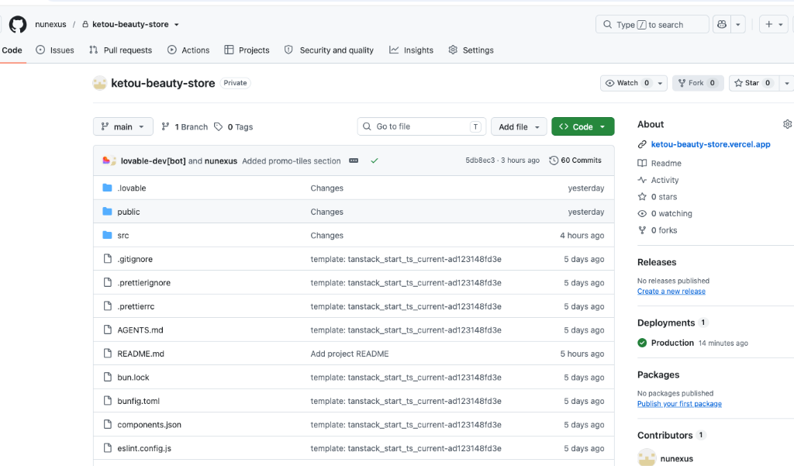Click the Add project README commit message
Viewport: 794px width, 466px height.
350,354
